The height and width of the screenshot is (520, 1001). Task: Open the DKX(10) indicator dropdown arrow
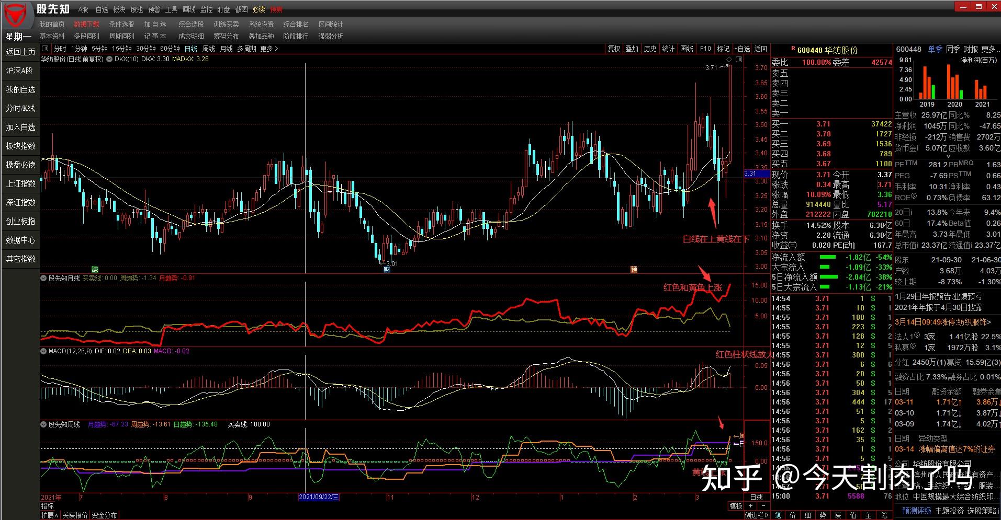pos(109,59)
